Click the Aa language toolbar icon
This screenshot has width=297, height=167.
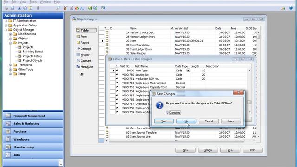coord(83,8)
